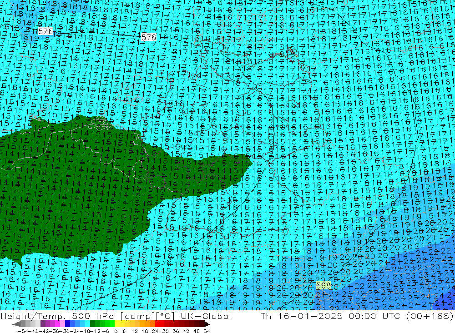The image size is (455, 333).
Task: Click the 576 contour label at far left
Action: point(45,31)
